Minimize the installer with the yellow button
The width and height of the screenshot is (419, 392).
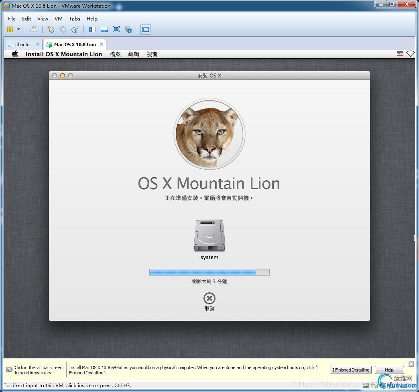[x=63, y=76]
